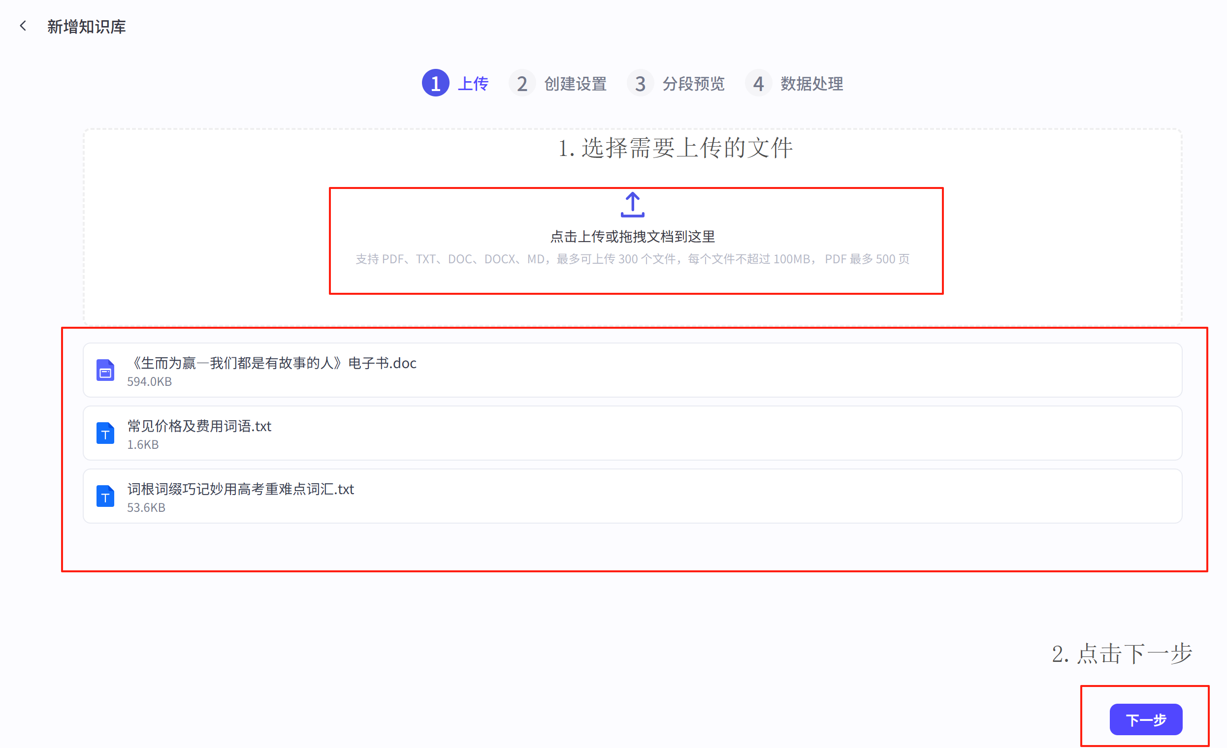Click the txt icon for 常见价格及费用词语

[x=105, y=433]
